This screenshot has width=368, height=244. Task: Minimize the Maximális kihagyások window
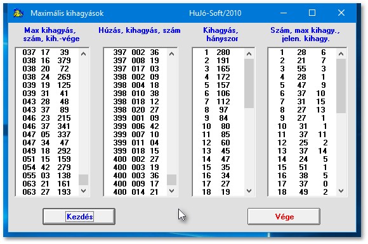tap(284, 13)
